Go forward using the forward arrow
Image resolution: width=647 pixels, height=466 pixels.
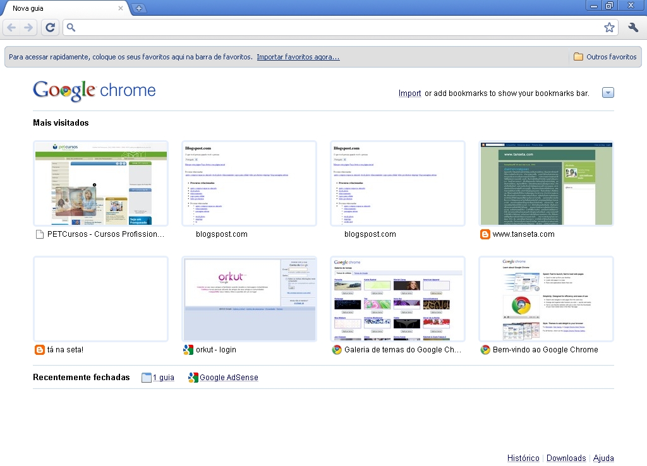[28, 28]
